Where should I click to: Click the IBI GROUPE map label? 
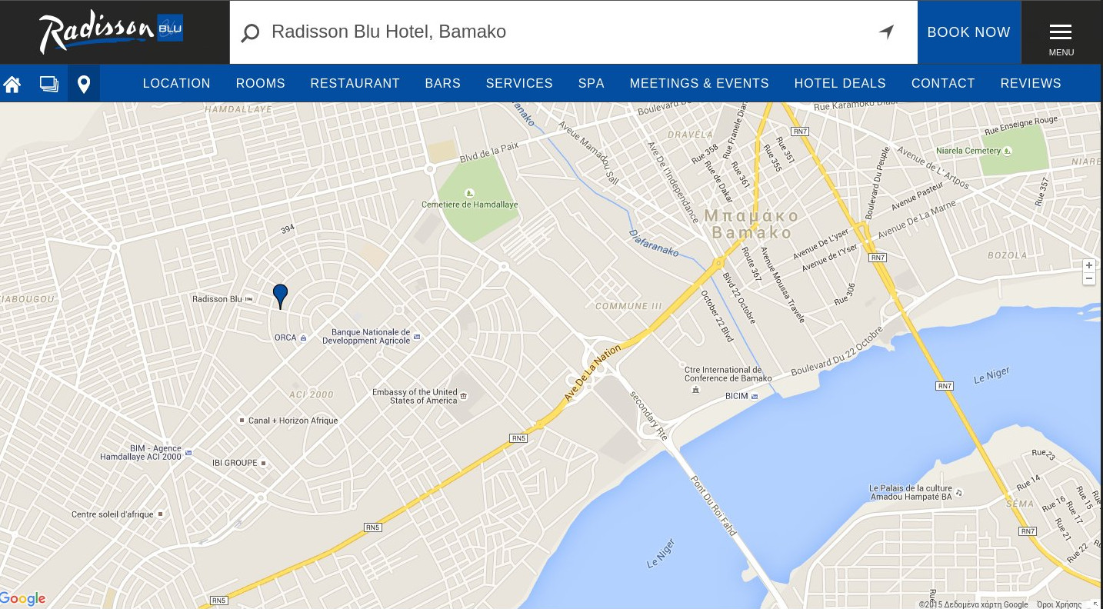235,463
